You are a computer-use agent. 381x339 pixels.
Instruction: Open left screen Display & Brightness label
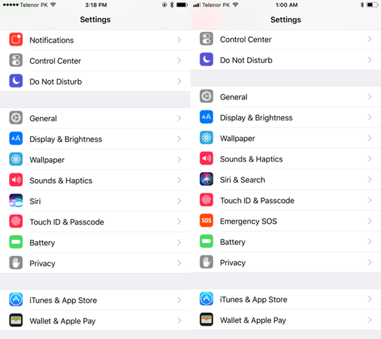click(65, 139)
